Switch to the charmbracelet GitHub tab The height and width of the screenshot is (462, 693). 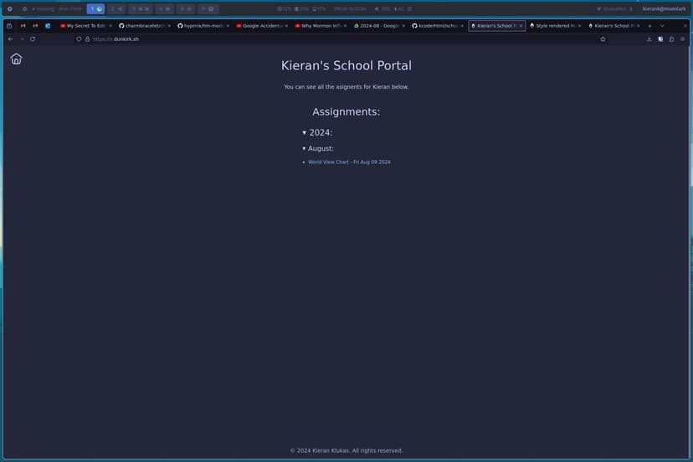point(143,26)
